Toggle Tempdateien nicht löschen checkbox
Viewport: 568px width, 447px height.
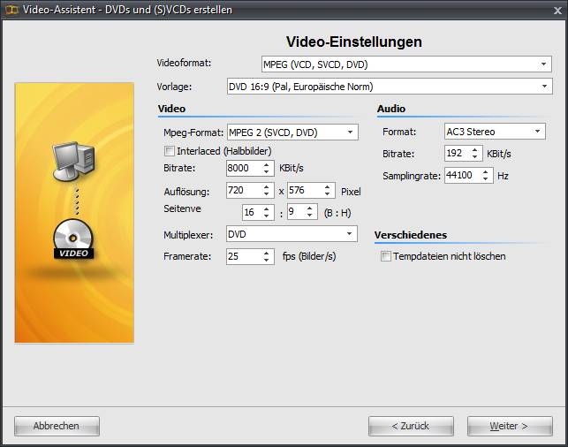[385, 256]
